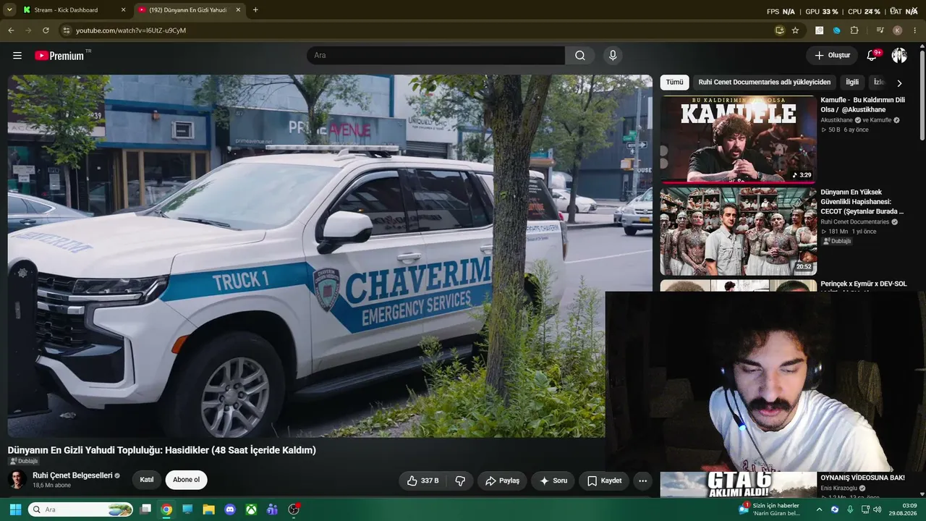This screenshot has height=521, width=926.
Task: Open the volume speaker icon in system tray
Action: (x=878, y=509)
